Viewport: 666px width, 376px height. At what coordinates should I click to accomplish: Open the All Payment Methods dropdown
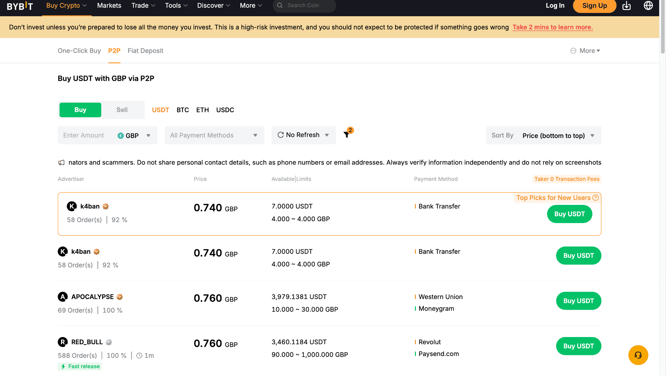tap(214, 135)
